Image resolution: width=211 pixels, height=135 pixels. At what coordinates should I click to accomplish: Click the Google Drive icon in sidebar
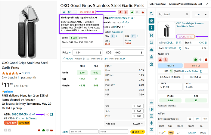click(x=151, y=64)
